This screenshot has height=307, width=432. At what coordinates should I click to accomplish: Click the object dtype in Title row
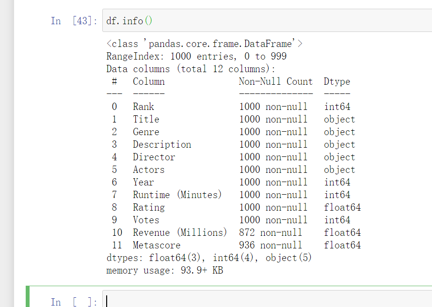click(x=339, y=120)
